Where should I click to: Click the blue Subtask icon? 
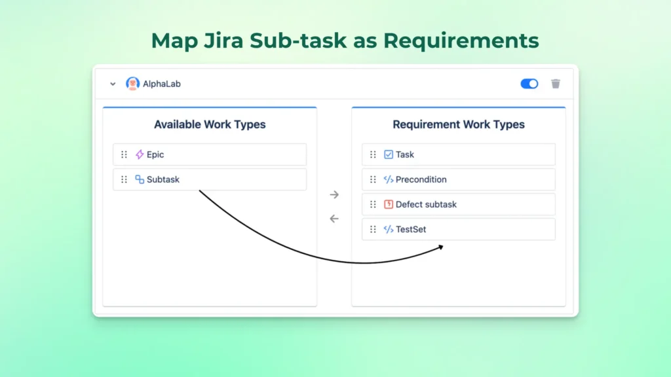tap(140, 179)
